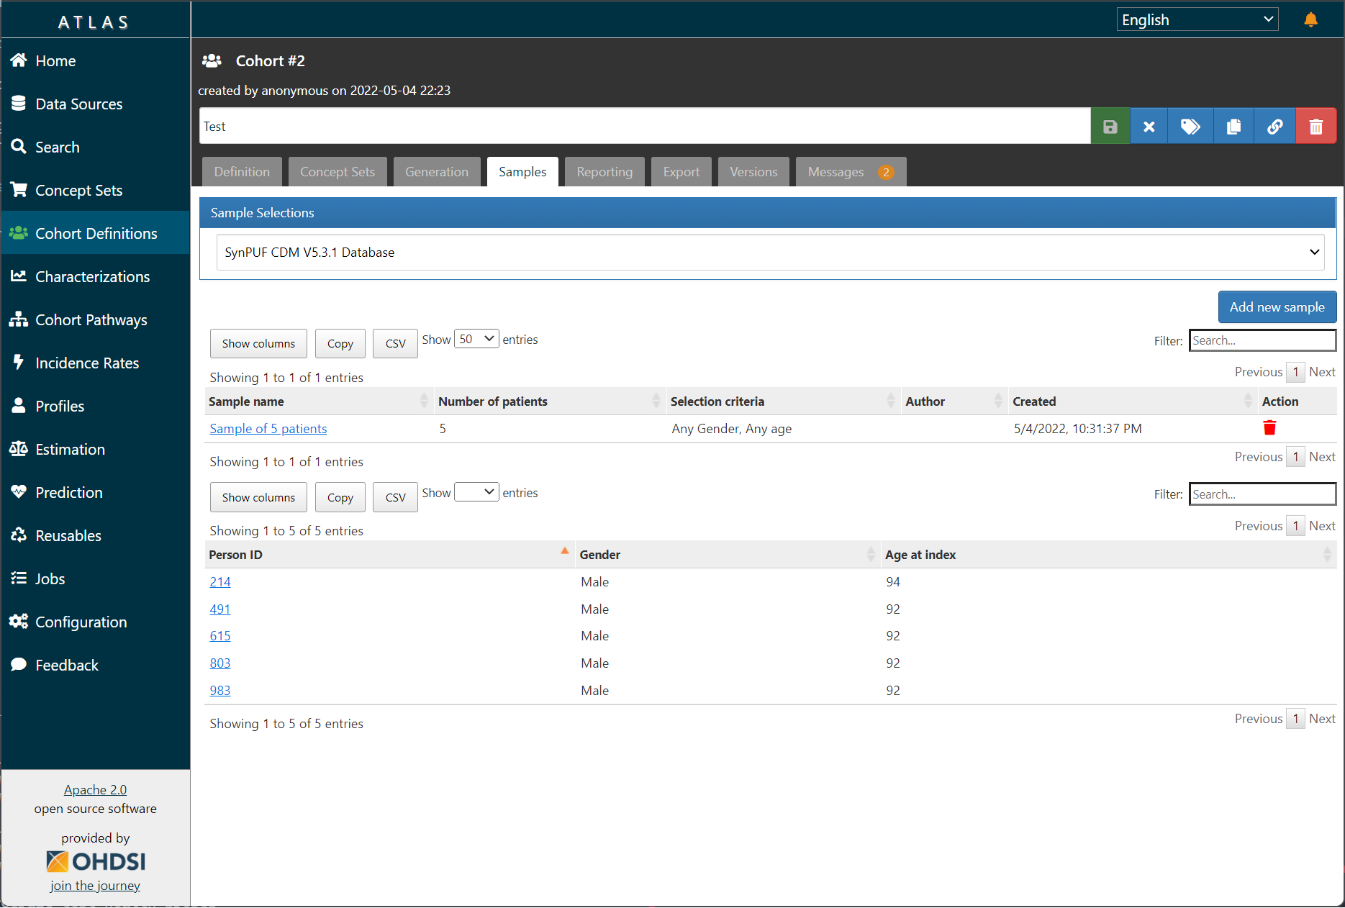Image resolution: width=1345 pixels, height=908 pixels.
Task: Open the Sample of 5 patients link
Action: 268,429
